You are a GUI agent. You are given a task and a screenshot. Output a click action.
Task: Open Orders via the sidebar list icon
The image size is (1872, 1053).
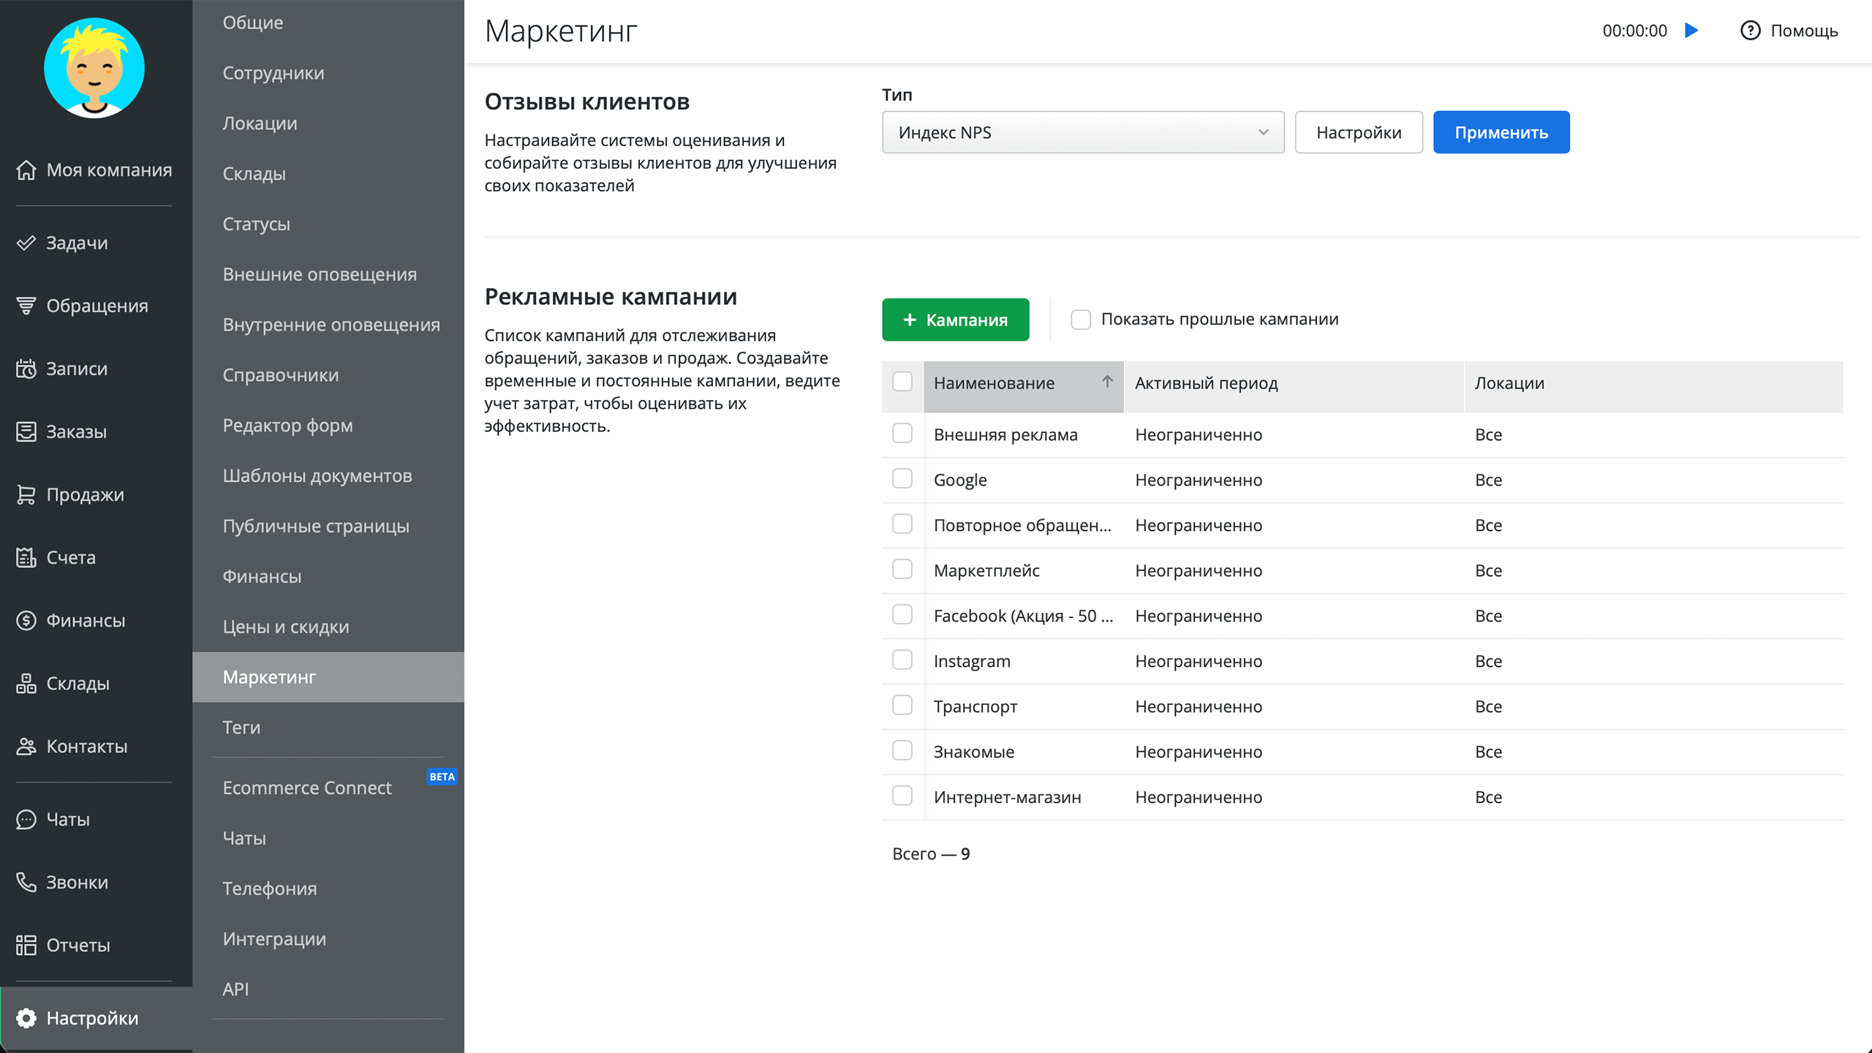26,431
